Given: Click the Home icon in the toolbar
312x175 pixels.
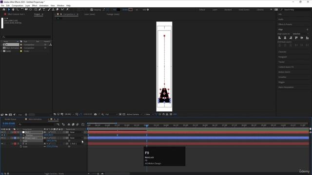Looking at the screenshot, I should [x=4, y=10].
